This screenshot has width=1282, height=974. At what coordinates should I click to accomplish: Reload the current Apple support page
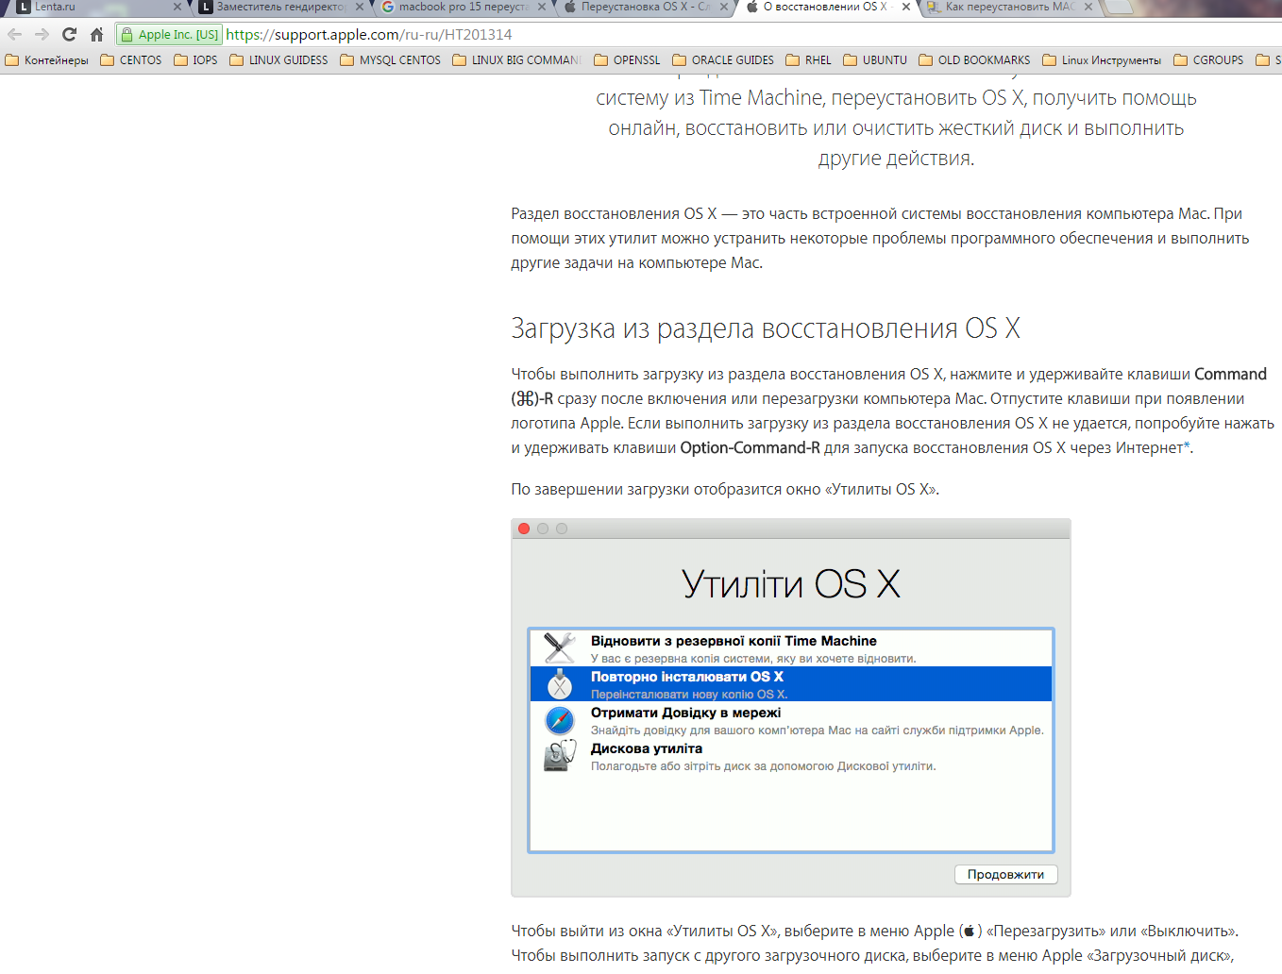69,35
